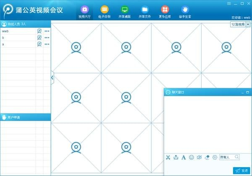Click the chat bubble icon in 聊天窗口 title
This screenshot has height=176, width=252.
point(168,92)
